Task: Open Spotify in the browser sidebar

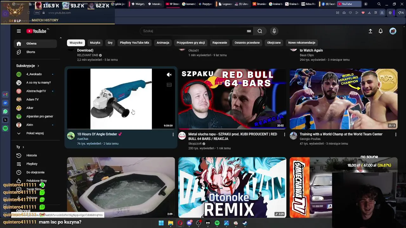Action: [5, 128]
